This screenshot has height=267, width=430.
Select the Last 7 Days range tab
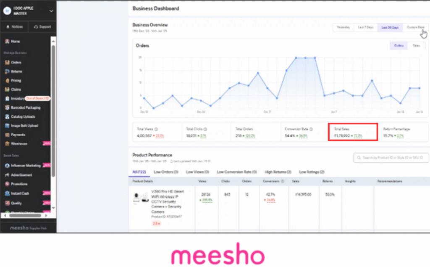pos(366,27)
